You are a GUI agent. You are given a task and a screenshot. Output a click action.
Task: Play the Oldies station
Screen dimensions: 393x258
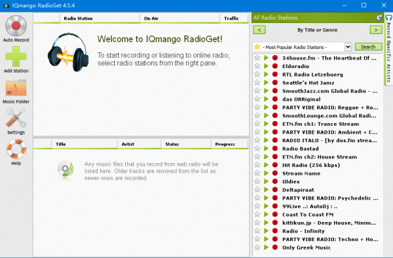pyautogui.click(x=266, y=181)
